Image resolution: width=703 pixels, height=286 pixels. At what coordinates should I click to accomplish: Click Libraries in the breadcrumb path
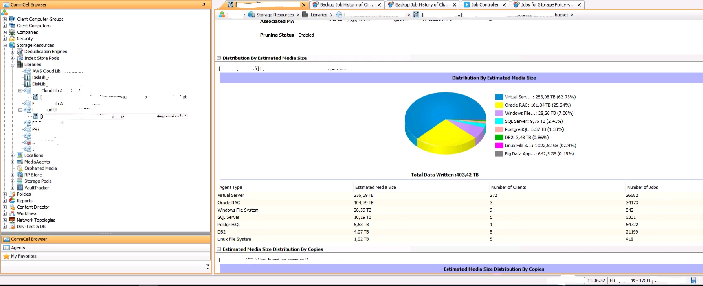[x=319, y=15]
